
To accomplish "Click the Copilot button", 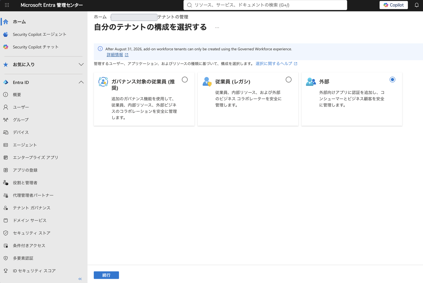I will [x=394, y=5].
